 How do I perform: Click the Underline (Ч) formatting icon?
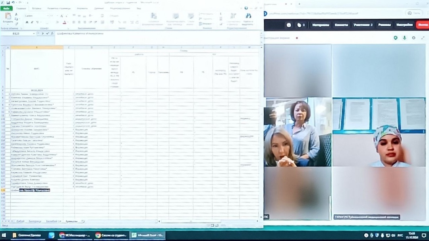pos(37,22)
